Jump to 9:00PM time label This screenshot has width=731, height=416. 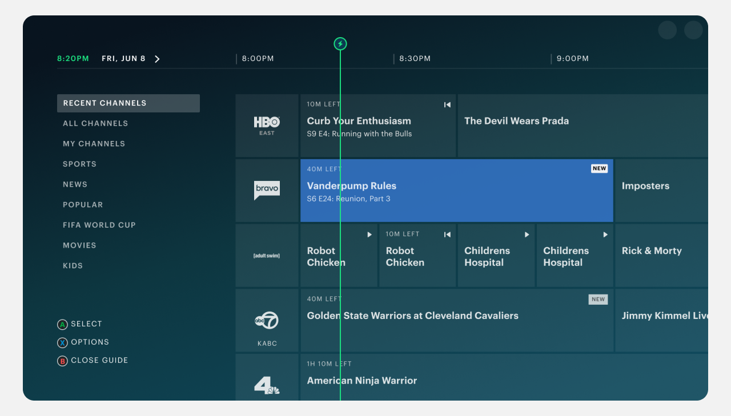pyautogui.click(x=573, y=59)
